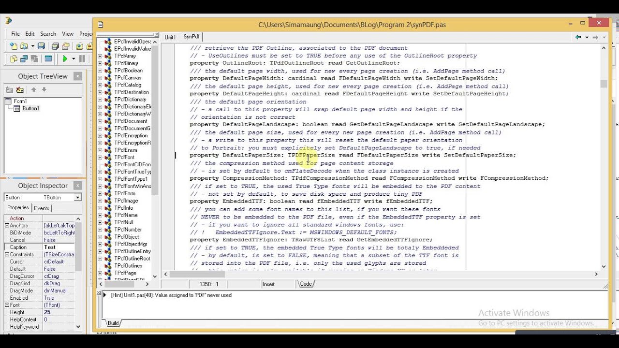Open the Edit menu

pos(30,34)
